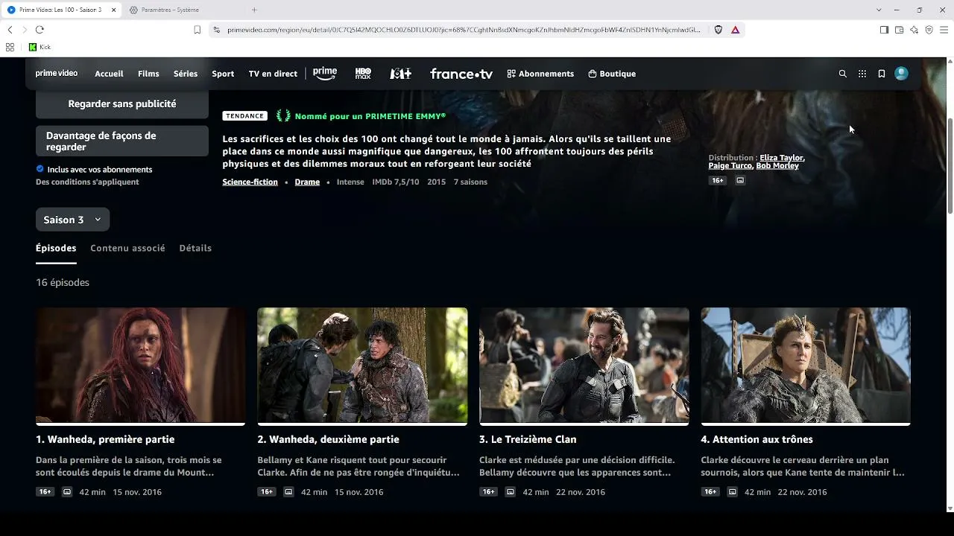Screen dimensions: 954x536
Task: Open the Séries navigation item
Action: [186, 74]
